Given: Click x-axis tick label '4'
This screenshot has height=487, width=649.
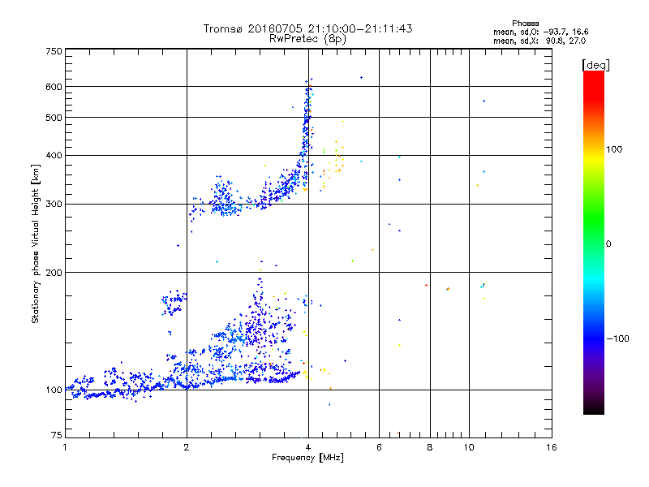Looking at the screenshot, I should [x=308, y=447].
